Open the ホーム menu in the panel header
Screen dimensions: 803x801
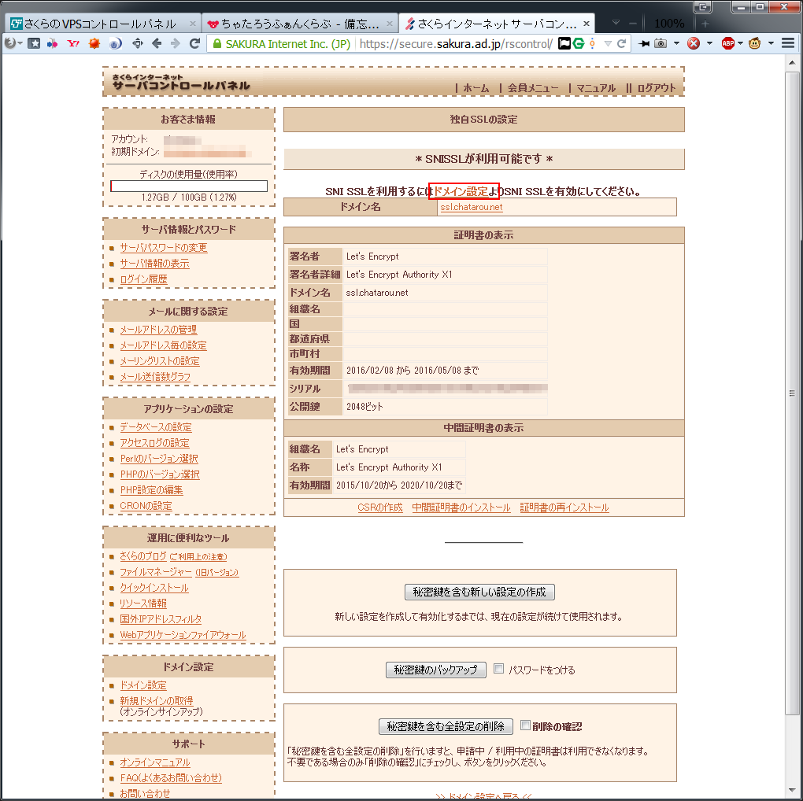pyautogui.click(x=476, y=88)
